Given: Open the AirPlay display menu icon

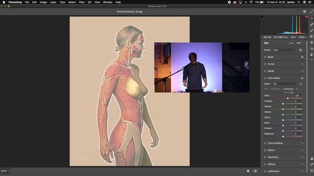Looking at the screenshot, I should 240,2.
